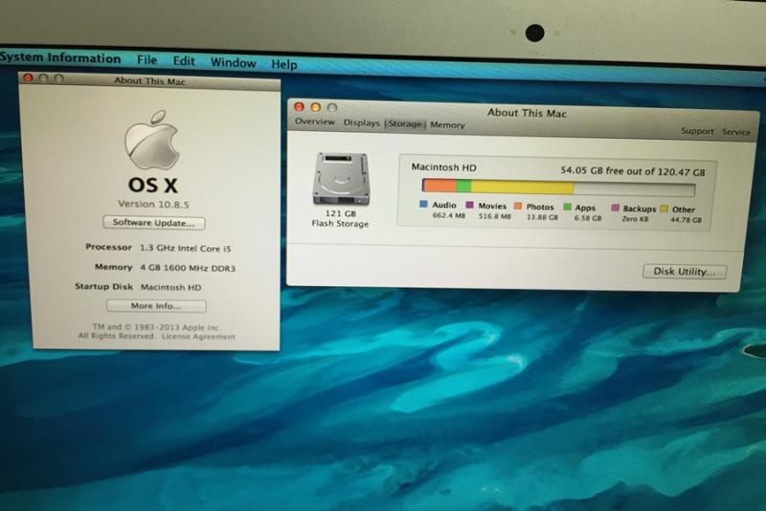The image size is (766, 511).
Task: Switch to the Overview tab
Action: click(x=315, y=122)
